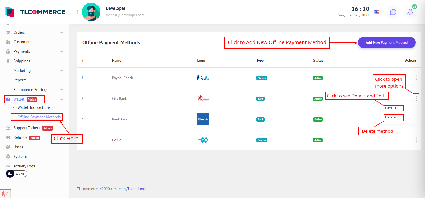Screen dimensions: 425x198
Task: Click the US flag language icon
Action: [376, 12]
